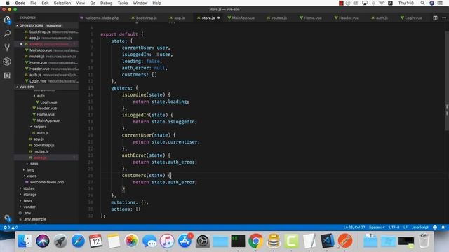Screen dimensions: 449x252
Task: Open .env.example in file tree
Action: tap(35, 219)
